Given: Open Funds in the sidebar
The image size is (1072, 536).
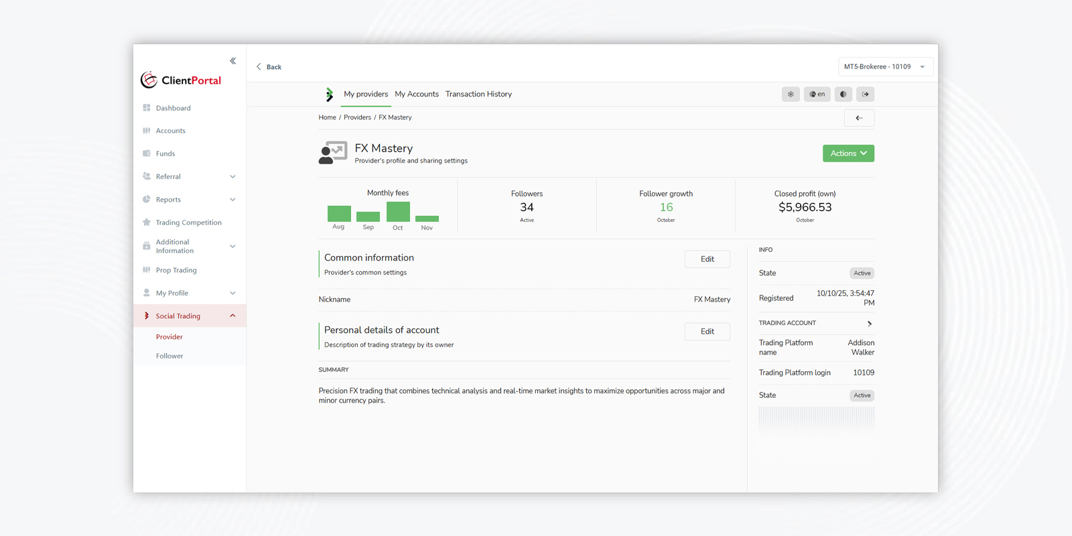Looking at the screenshot, I should click(165, 153).
